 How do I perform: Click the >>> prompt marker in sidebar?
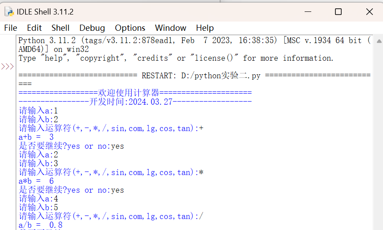[7, 67]
